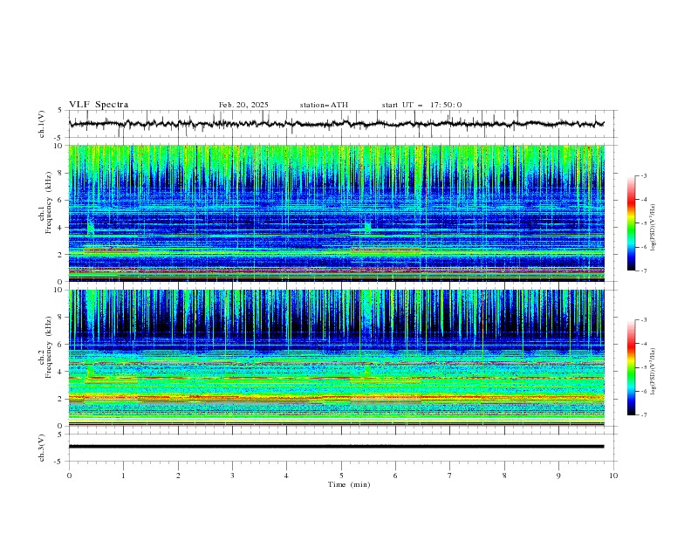
Task: Click the ch.2 color bar "-7" tick label
Action: 644,415
